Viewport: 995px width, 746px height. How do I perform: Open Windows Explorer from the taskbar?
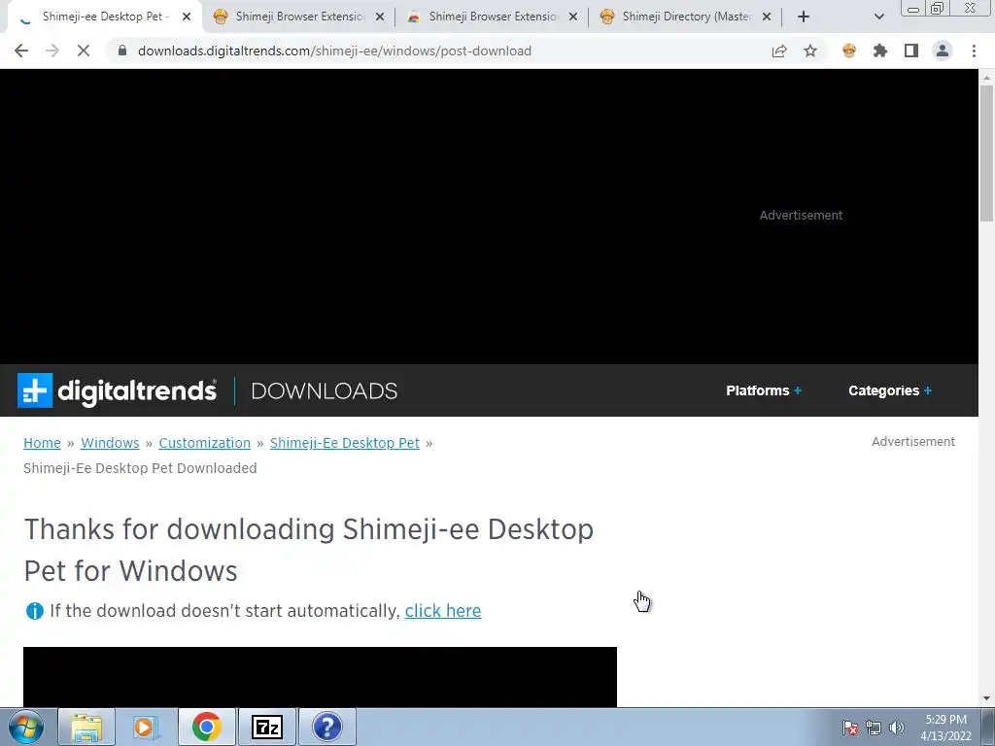[86, 727]
